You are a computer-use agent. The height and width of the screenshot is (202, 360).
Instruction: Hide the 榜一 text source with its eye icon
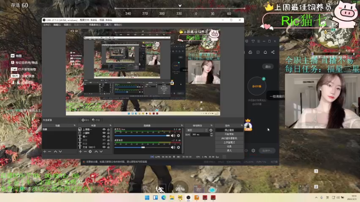click(104, 136)
